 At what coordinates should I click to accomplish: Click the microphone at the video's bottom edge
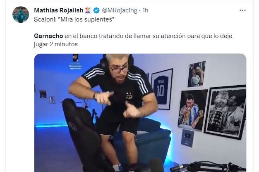click(x=156, y=165)
